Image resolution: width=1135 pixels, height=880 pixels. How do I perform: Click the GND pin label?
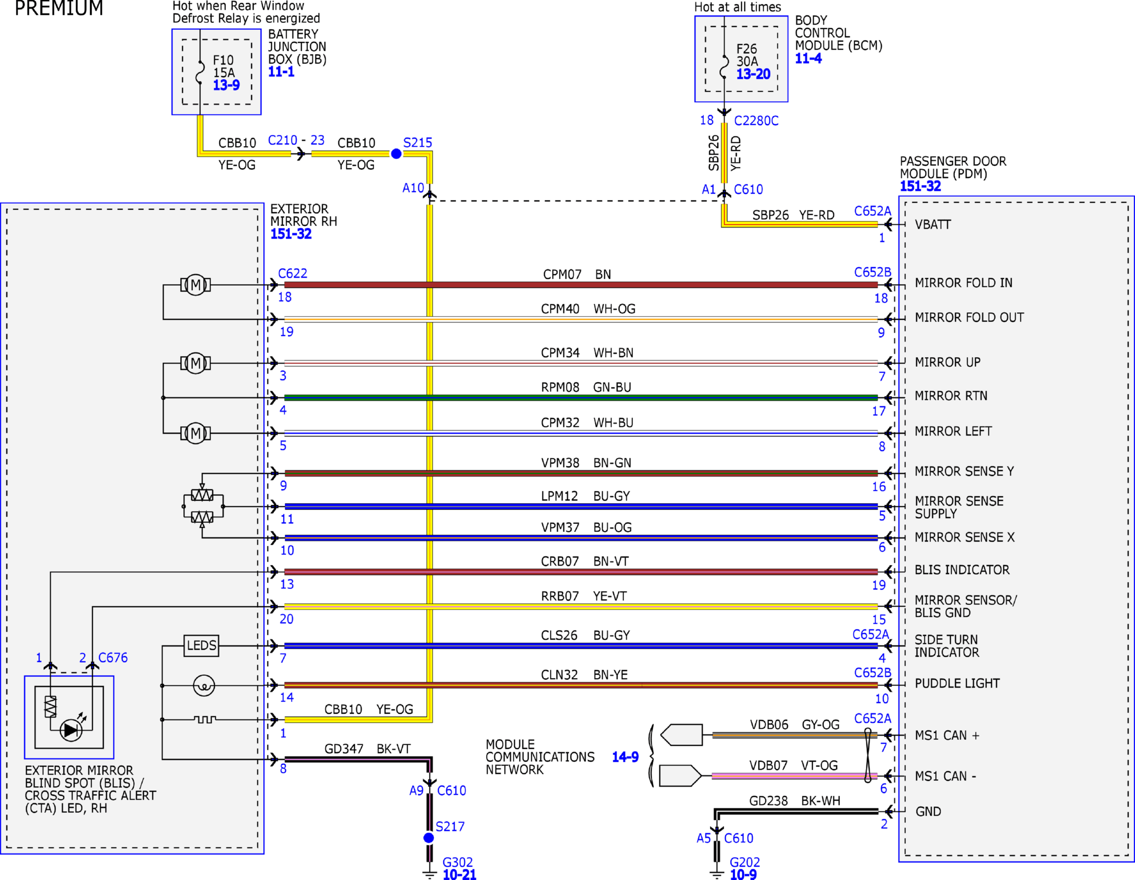click(x=928, y=811)
